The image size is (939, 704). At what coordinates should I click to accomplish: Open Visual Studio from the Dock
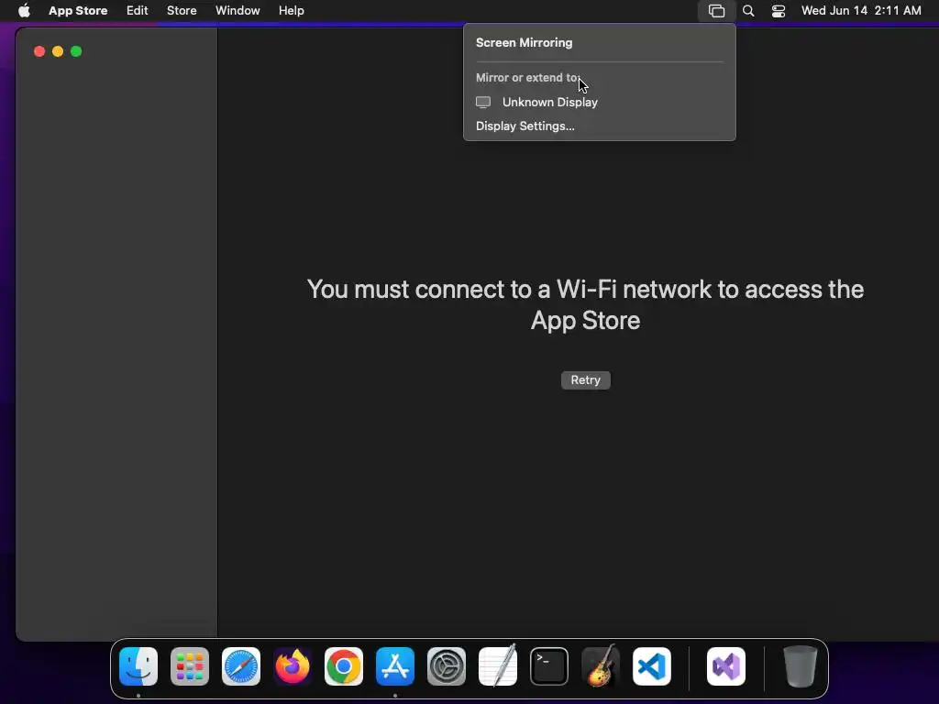(x=726, y=666)
